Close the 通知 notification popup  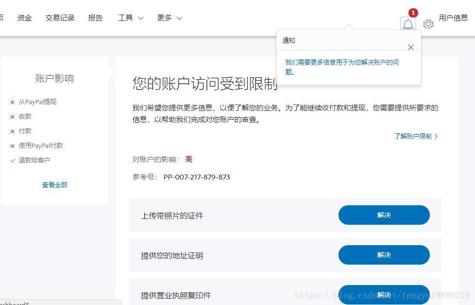coord(410,47)
